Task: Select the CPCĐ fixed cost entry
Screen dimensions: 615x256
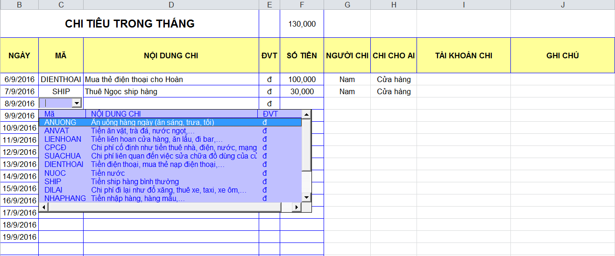Action: pos(55,147)
